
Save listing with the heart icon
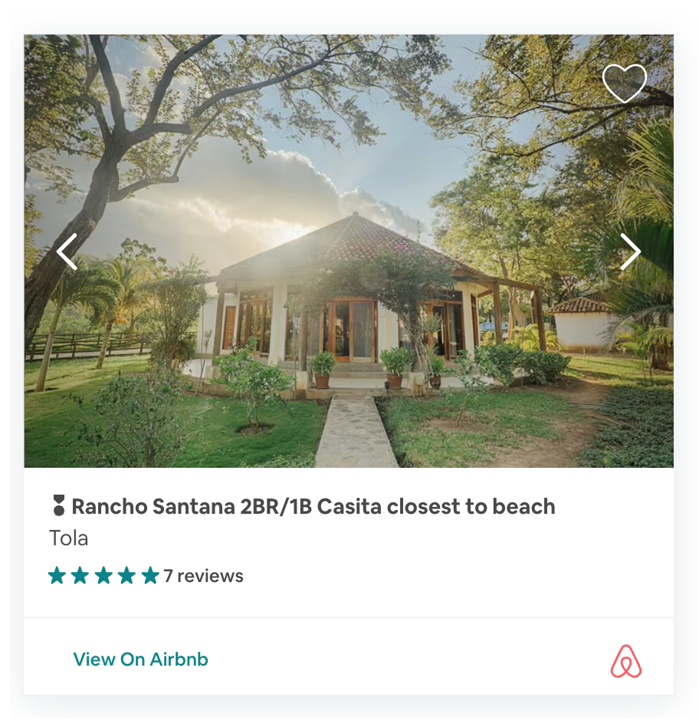624,84
